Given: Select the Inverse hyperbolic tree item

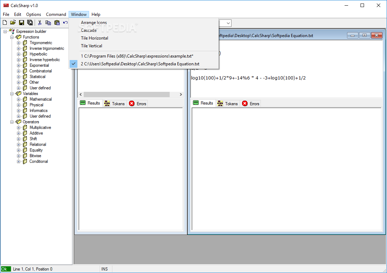Looking at the screenshot, I should coord(45,60).
